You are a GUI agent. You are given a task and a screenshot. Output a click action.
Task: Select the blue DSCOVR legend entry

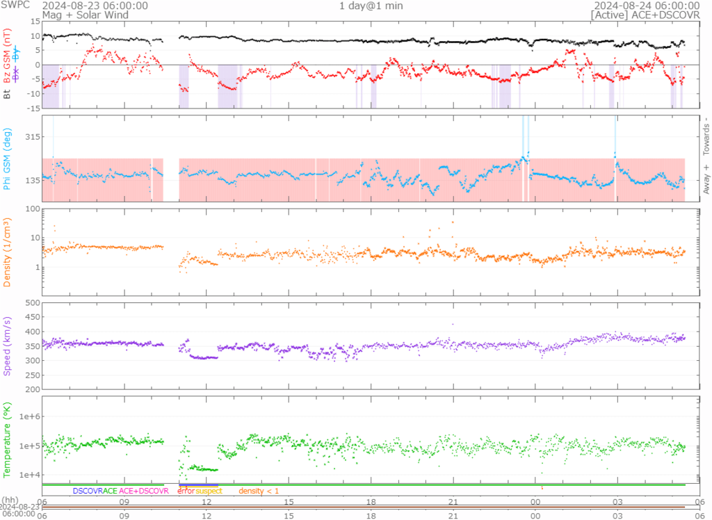point(88,491)
